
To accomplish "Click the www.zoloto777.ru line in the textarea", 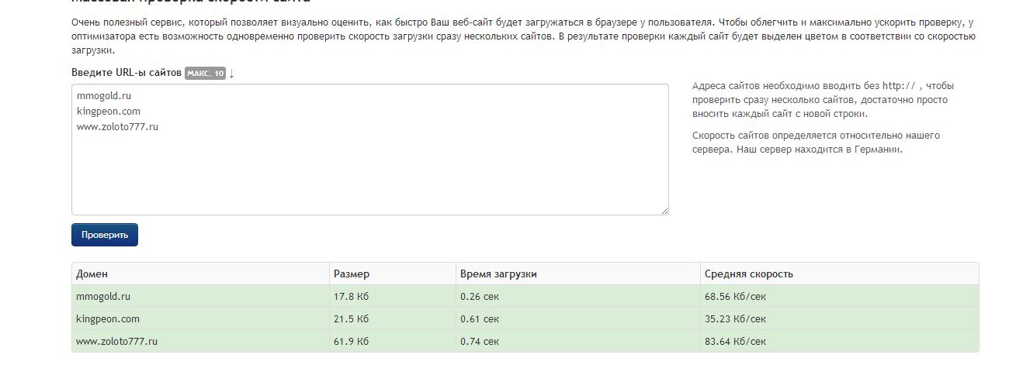I will click(x=118, y=127).
